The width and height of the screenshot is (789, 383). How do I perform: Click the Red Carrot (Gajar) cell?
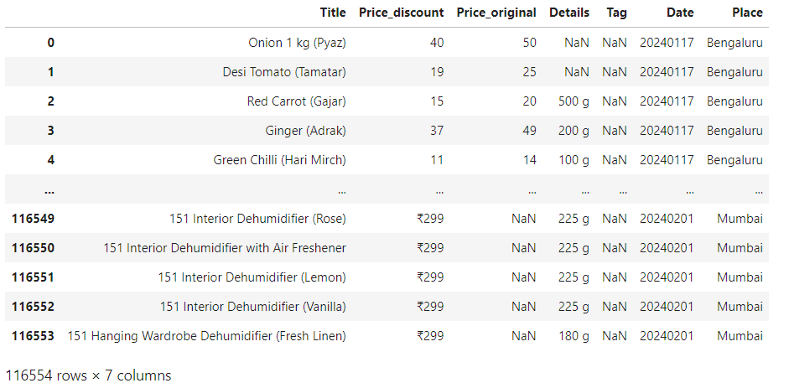click(296, 101)
